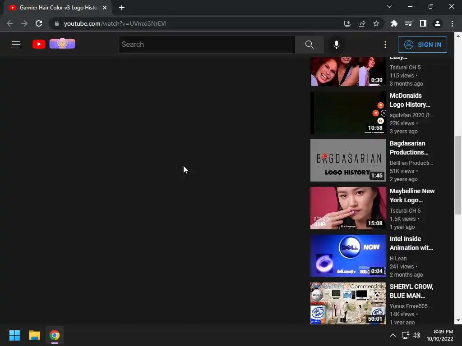Screen dimensions: 462x346
Task: Open McDonalds Logo History thumbnail
Action: 348,112
